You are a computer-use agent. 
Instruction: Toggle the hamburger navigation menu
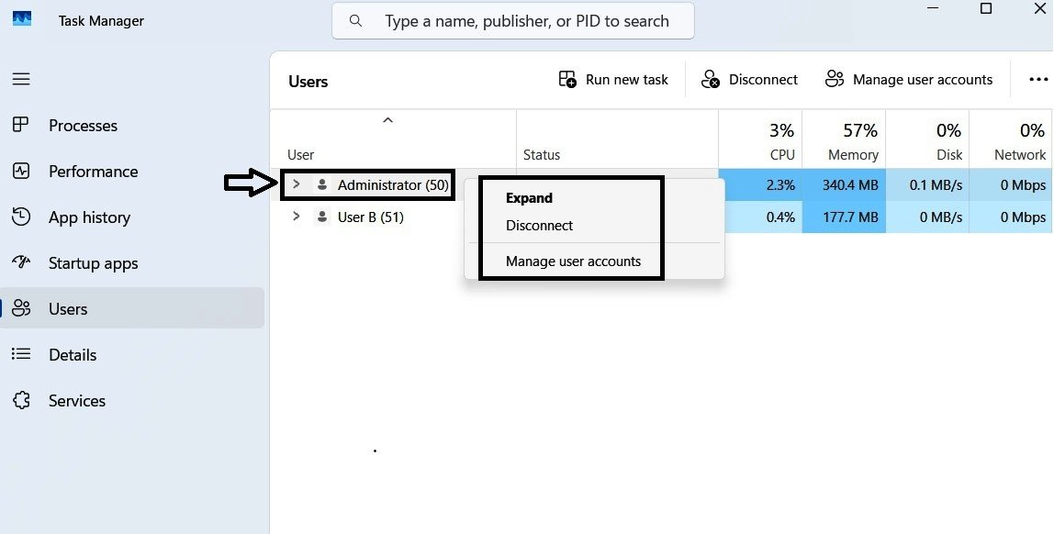pyautogui.click(x=21, y=79)
